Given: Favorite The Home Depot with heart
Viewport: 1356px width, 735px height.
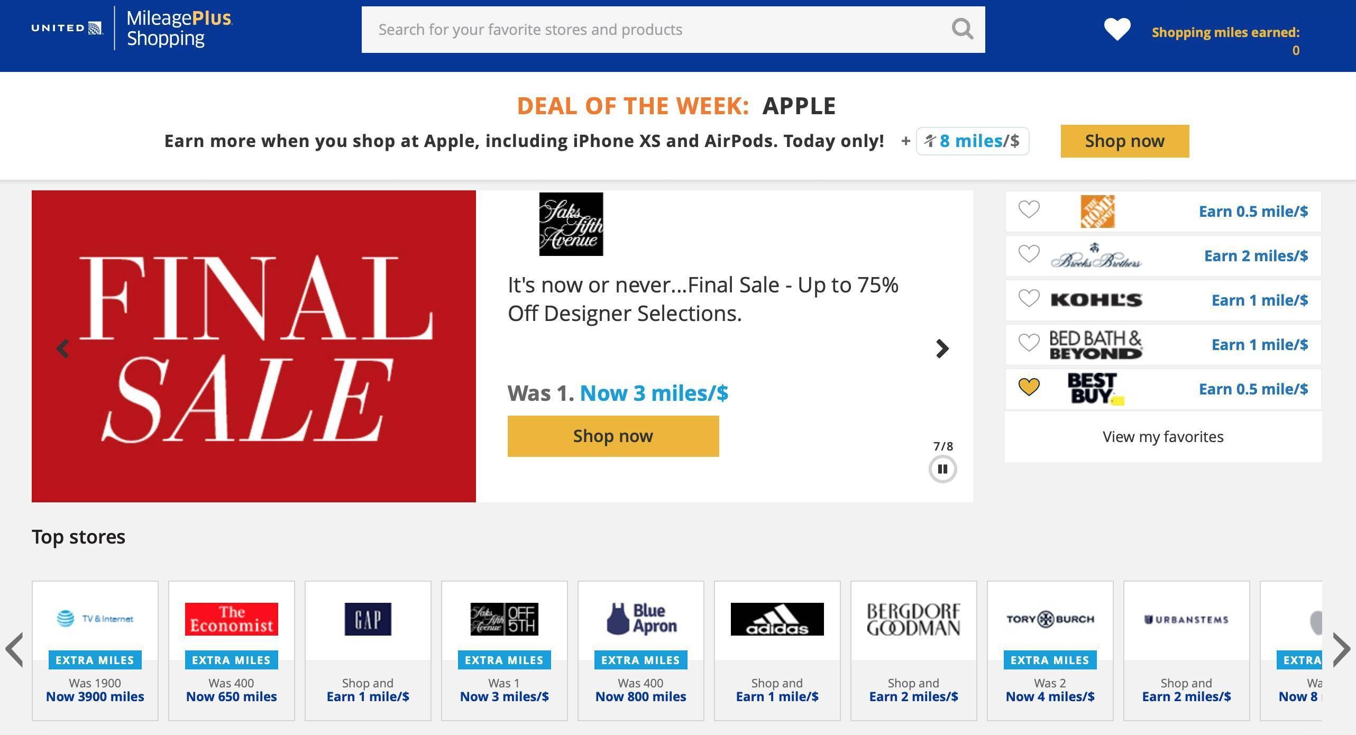Looking at the screenshot, I should pyautogui.click(x=1029, y=210).
